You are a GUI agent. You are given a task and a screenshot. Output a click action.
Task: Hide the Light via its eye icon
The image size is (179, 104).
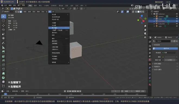click(x=177, y=26)
